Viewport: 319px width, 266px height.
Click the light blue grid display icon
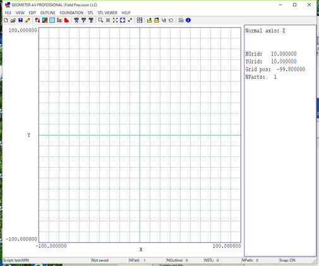click(52, 20)
